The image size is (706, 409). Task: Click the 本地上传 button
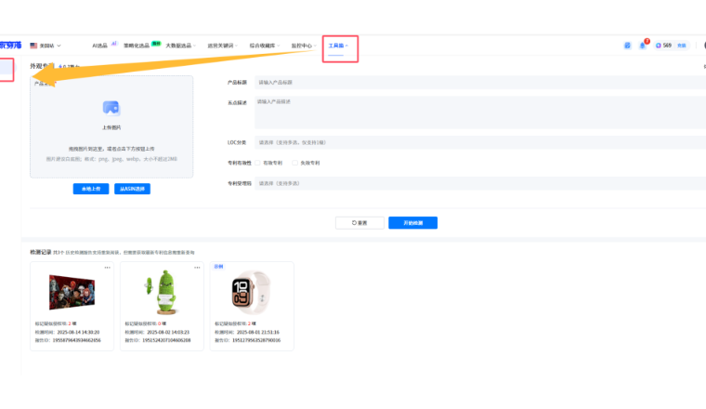click(x=91, y=189)
